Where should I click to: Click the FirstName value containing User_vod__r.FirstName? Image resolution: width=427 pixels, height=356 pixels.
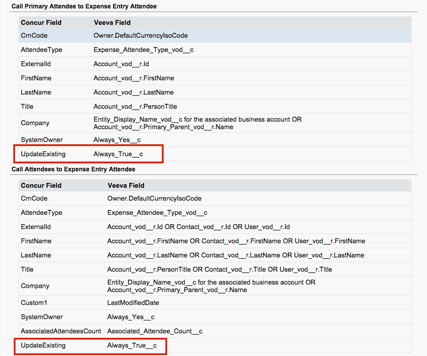pyautogui.click(x=236, y=241)
